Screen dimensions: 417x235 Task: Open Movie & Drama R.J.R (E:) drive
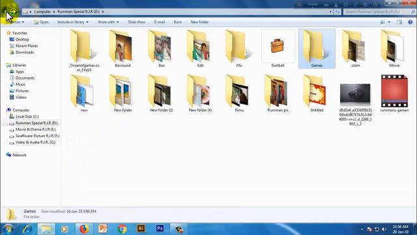coord(36,129)
